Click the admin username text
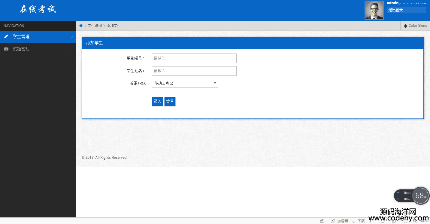430x224 pixels. point(393,3)
